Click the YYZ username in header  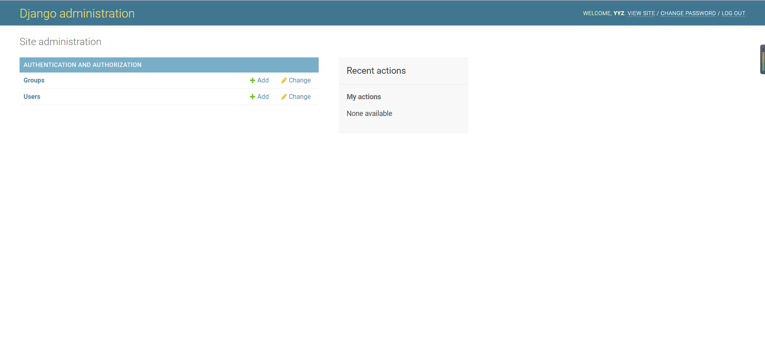619,13
